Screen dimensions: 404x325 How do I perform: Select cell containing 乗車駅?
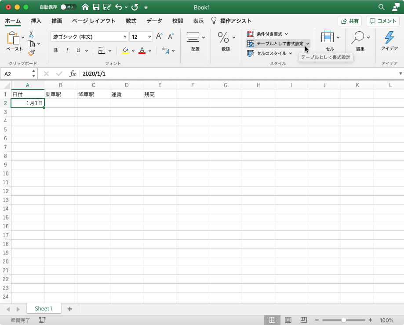coord(61,94)
